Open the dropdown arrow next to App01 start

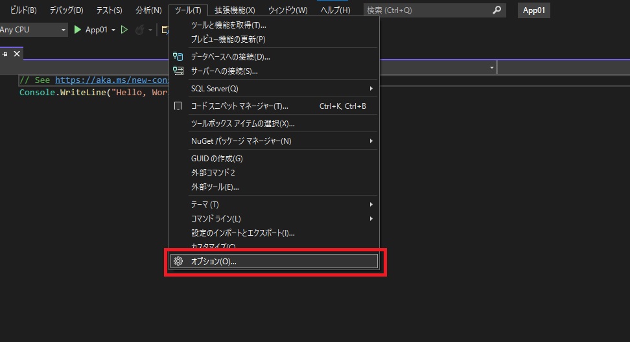click(x=113, y=30)
